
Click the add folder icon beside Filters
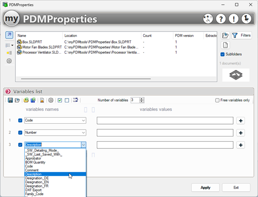(x=225, y=35)
